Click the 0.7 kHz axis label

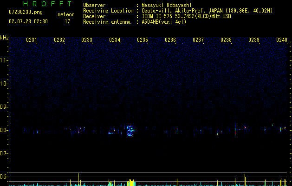tap(4, 153)
